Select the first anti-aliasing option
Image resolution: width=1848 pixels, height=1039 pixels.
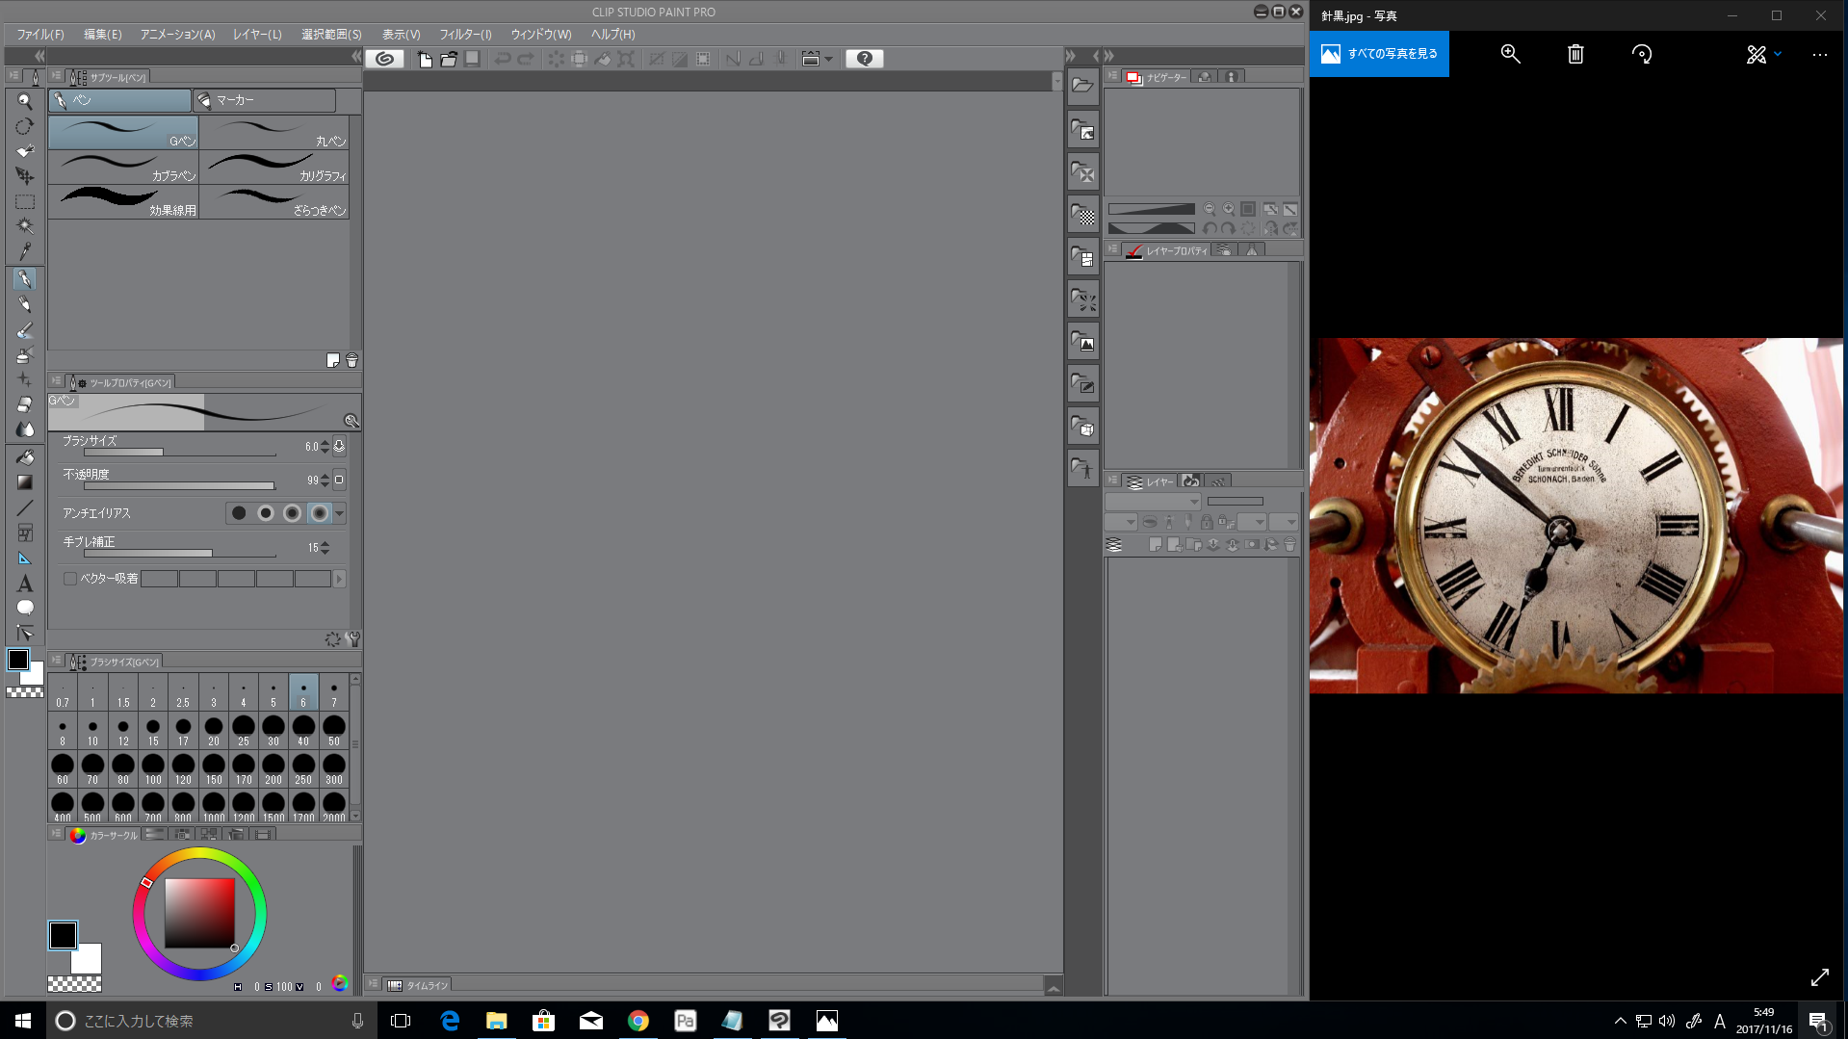[239, 513]
